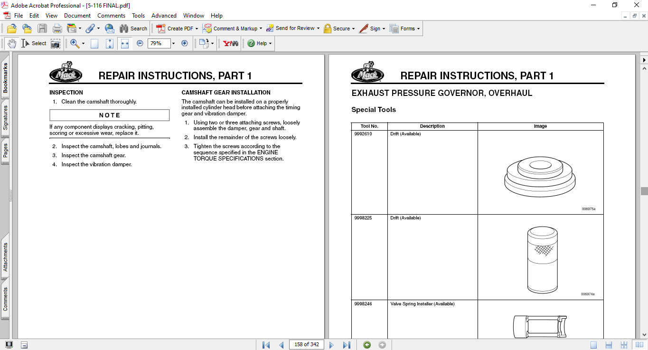
Task: Click the Search button with binoculars
Action: (133, 28)
